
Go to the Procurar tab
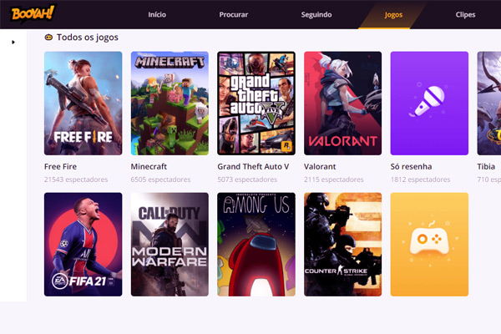click(x=234, y=15)
